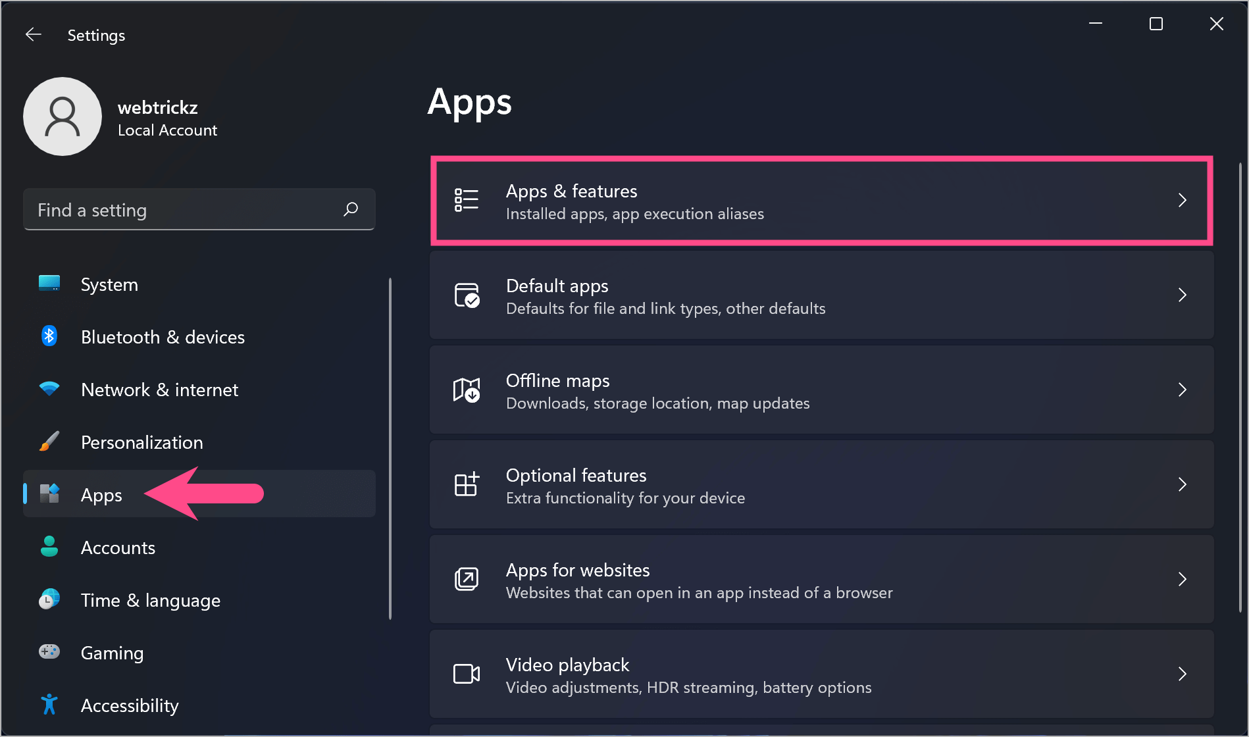
Task: Click the user profile avatar
Action: coord(63,116)
